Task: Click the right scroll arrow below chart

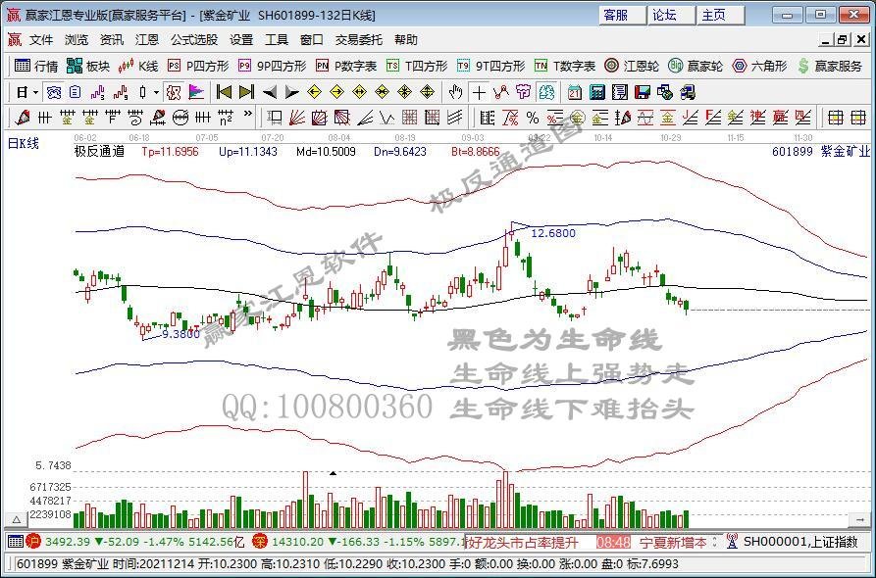Action: coord(858,520)
